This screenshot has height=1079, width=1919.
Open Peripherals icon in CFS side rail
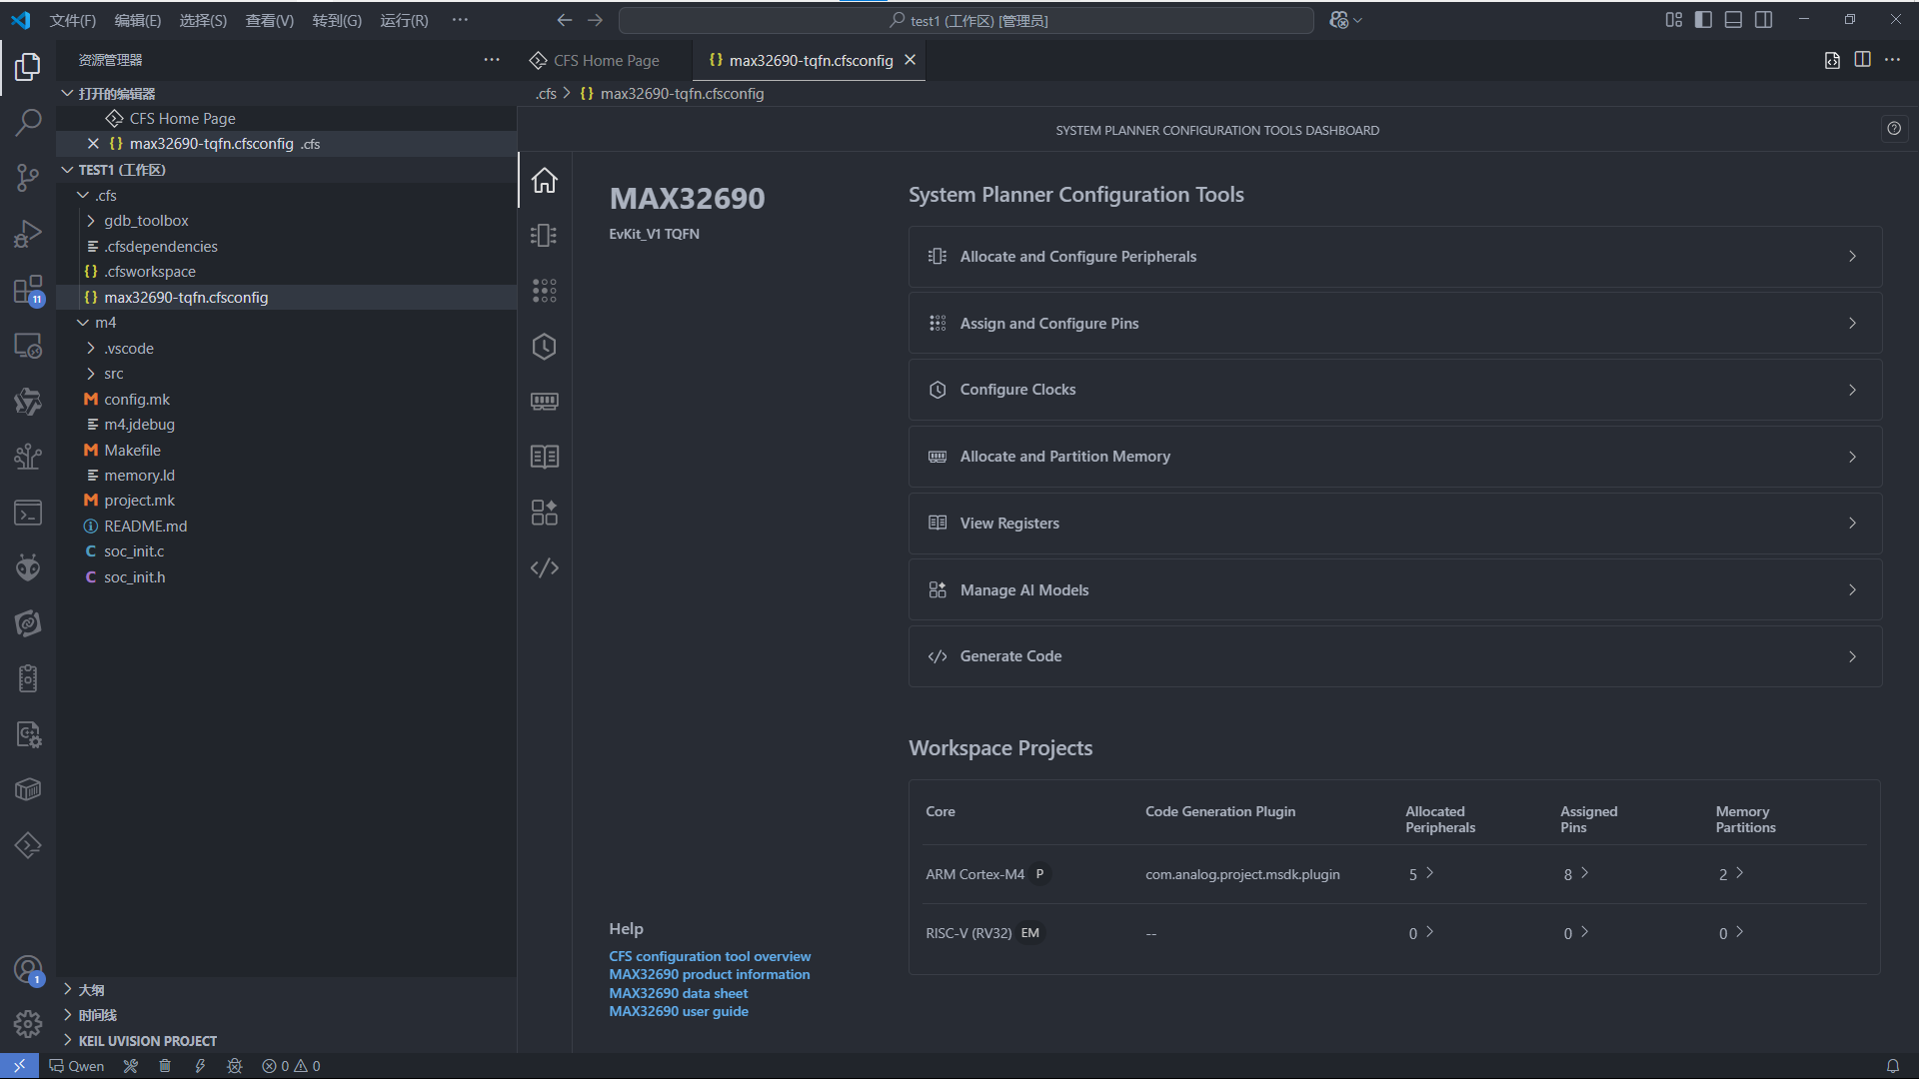click(x=545, y=235)
